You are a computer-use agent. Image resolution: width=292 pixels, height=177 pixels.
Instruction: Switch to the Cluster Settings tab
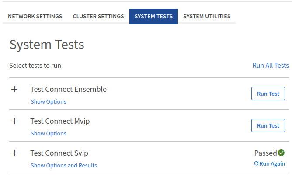(x=98, y=17)
